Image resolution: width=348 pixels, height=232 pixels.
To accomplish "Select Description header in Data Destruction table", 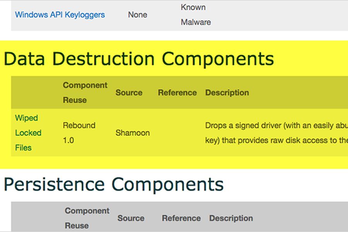I will coord(227,92).
